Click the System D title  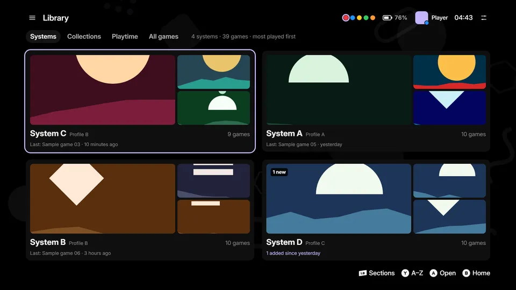pyautogui.click(x=284, y=242)
